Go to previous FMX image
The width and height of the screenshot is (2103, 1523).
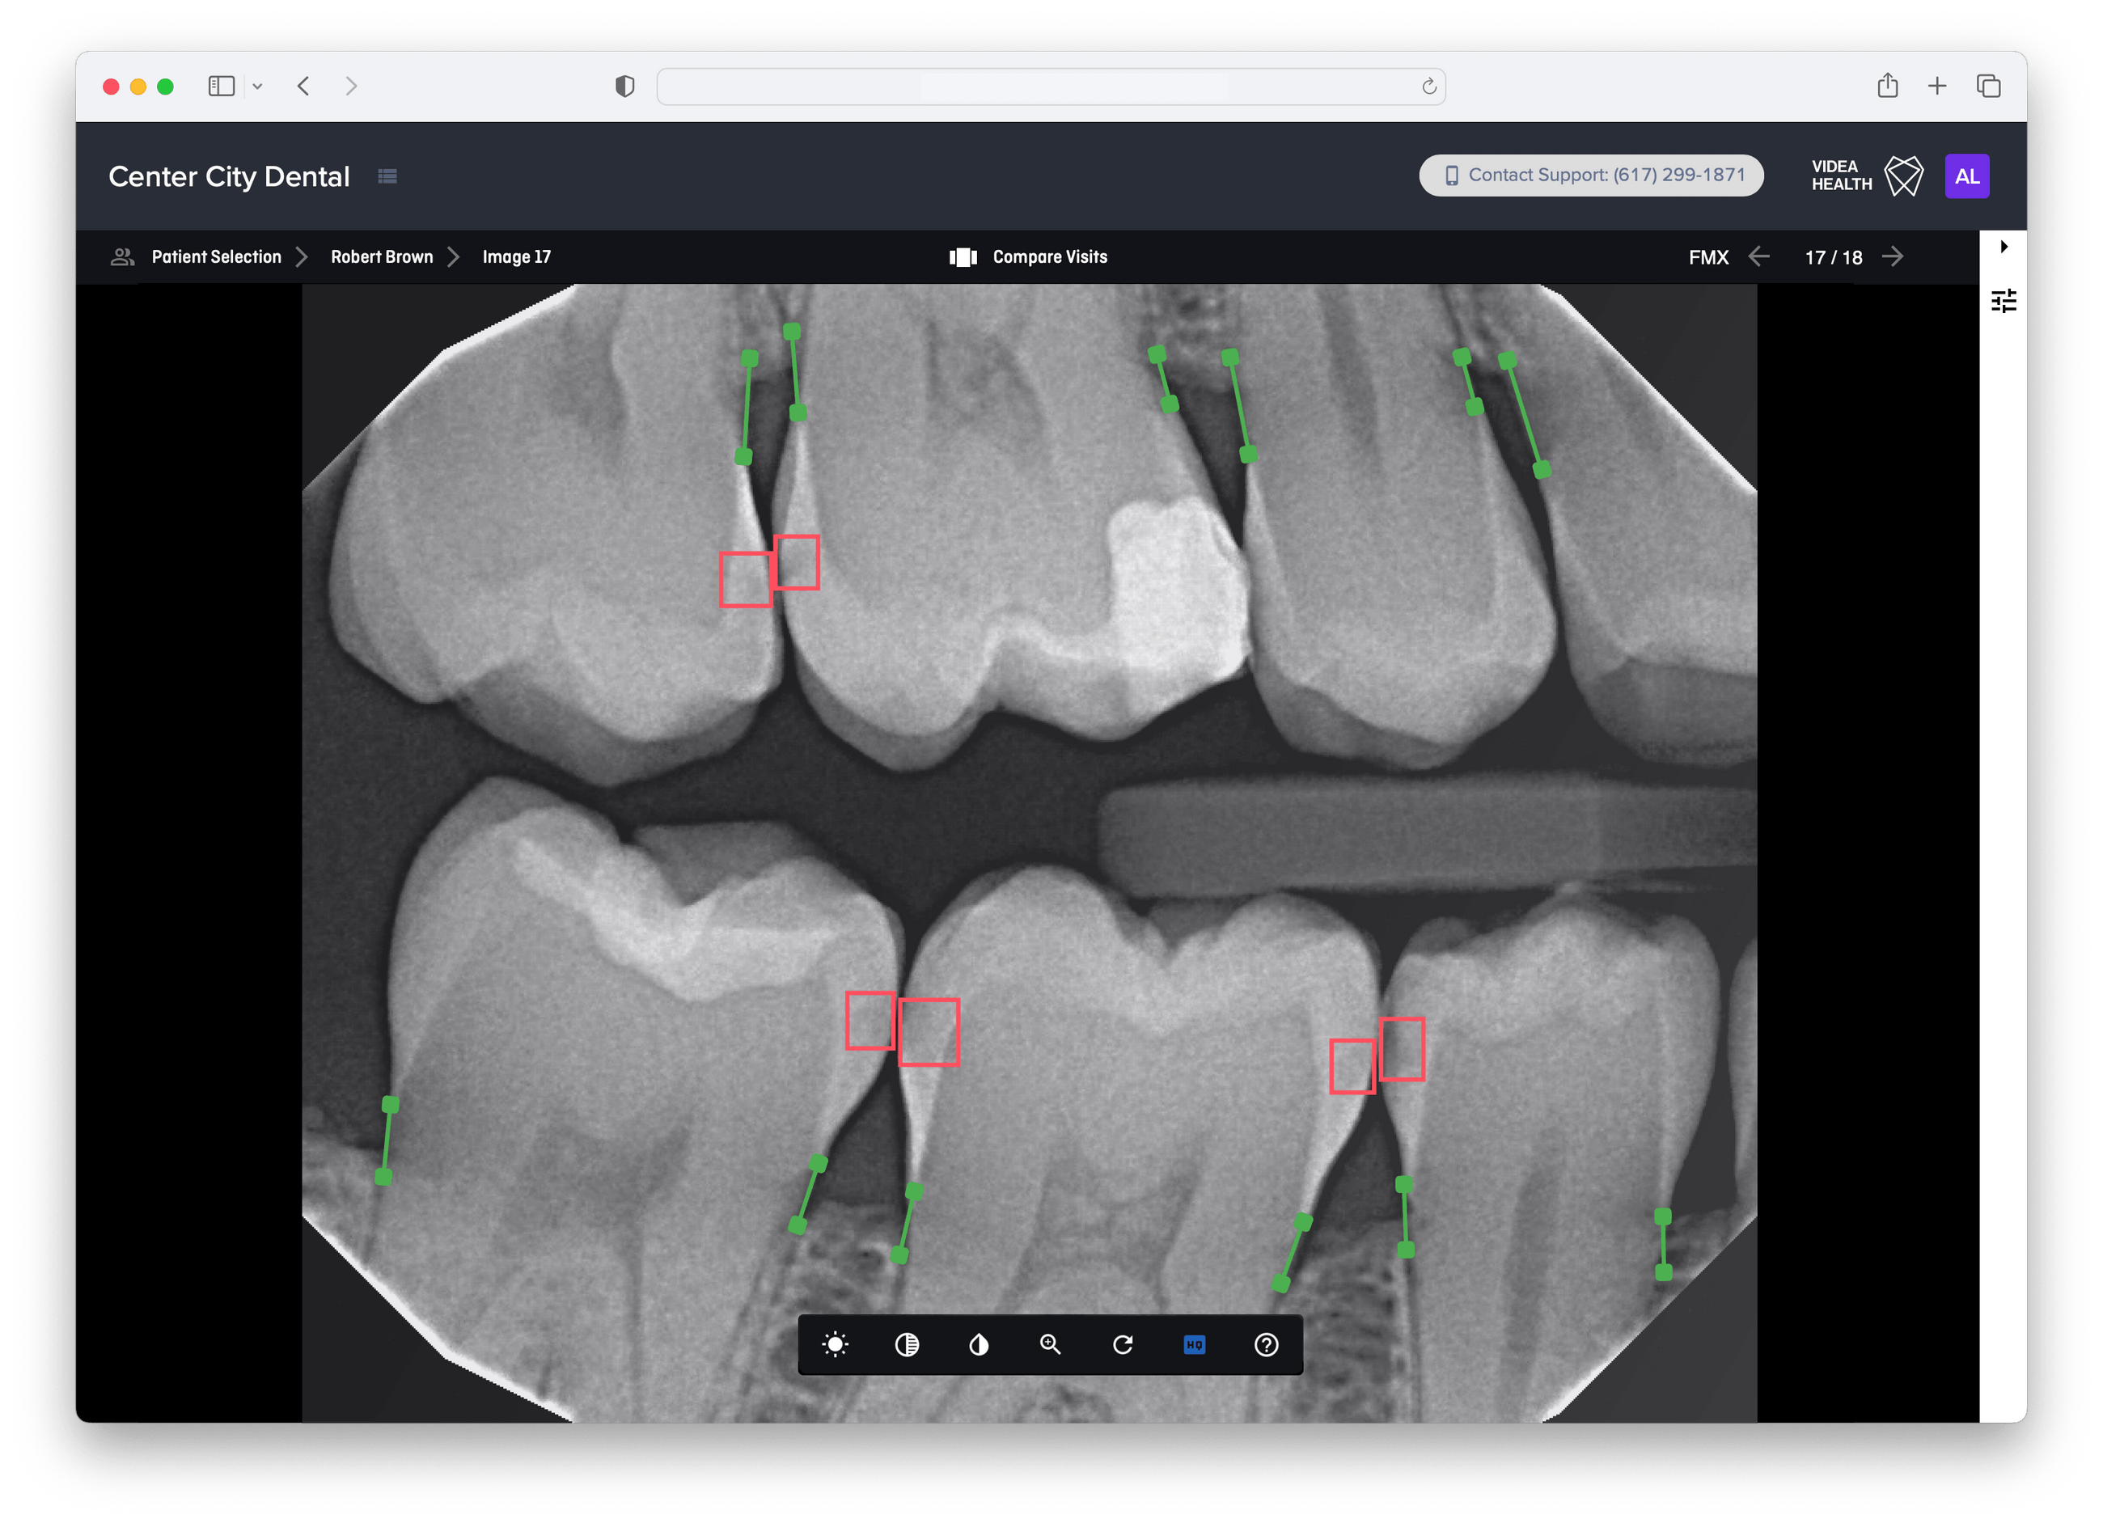pyautogui.click(x=1758, y=256)
